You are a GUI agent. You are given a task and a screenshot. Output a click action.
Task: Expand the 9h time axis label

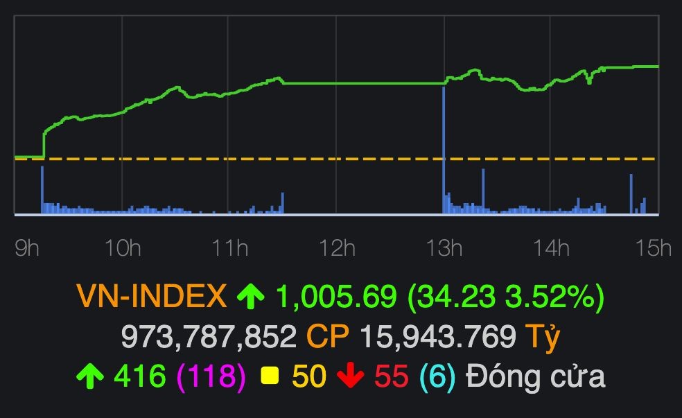click(26, 246)
